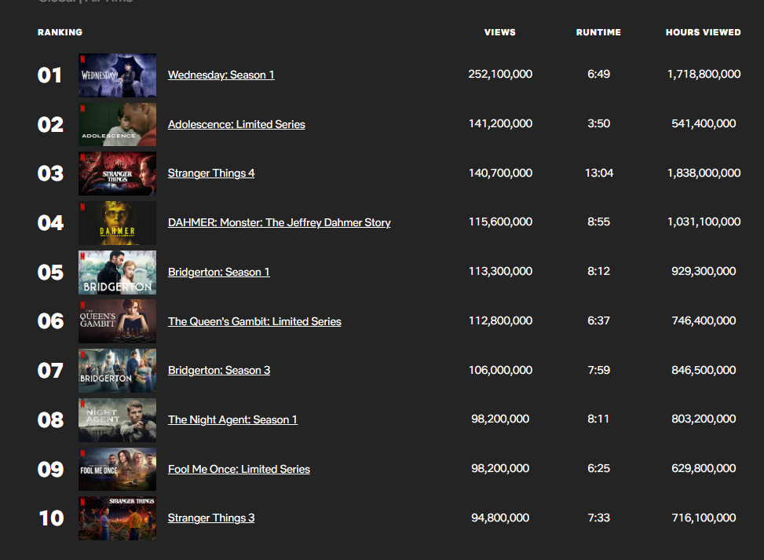The image size is (764, 560).
Task: Sort by the HOURS VIEWED column header
Action: coord(704,32)
